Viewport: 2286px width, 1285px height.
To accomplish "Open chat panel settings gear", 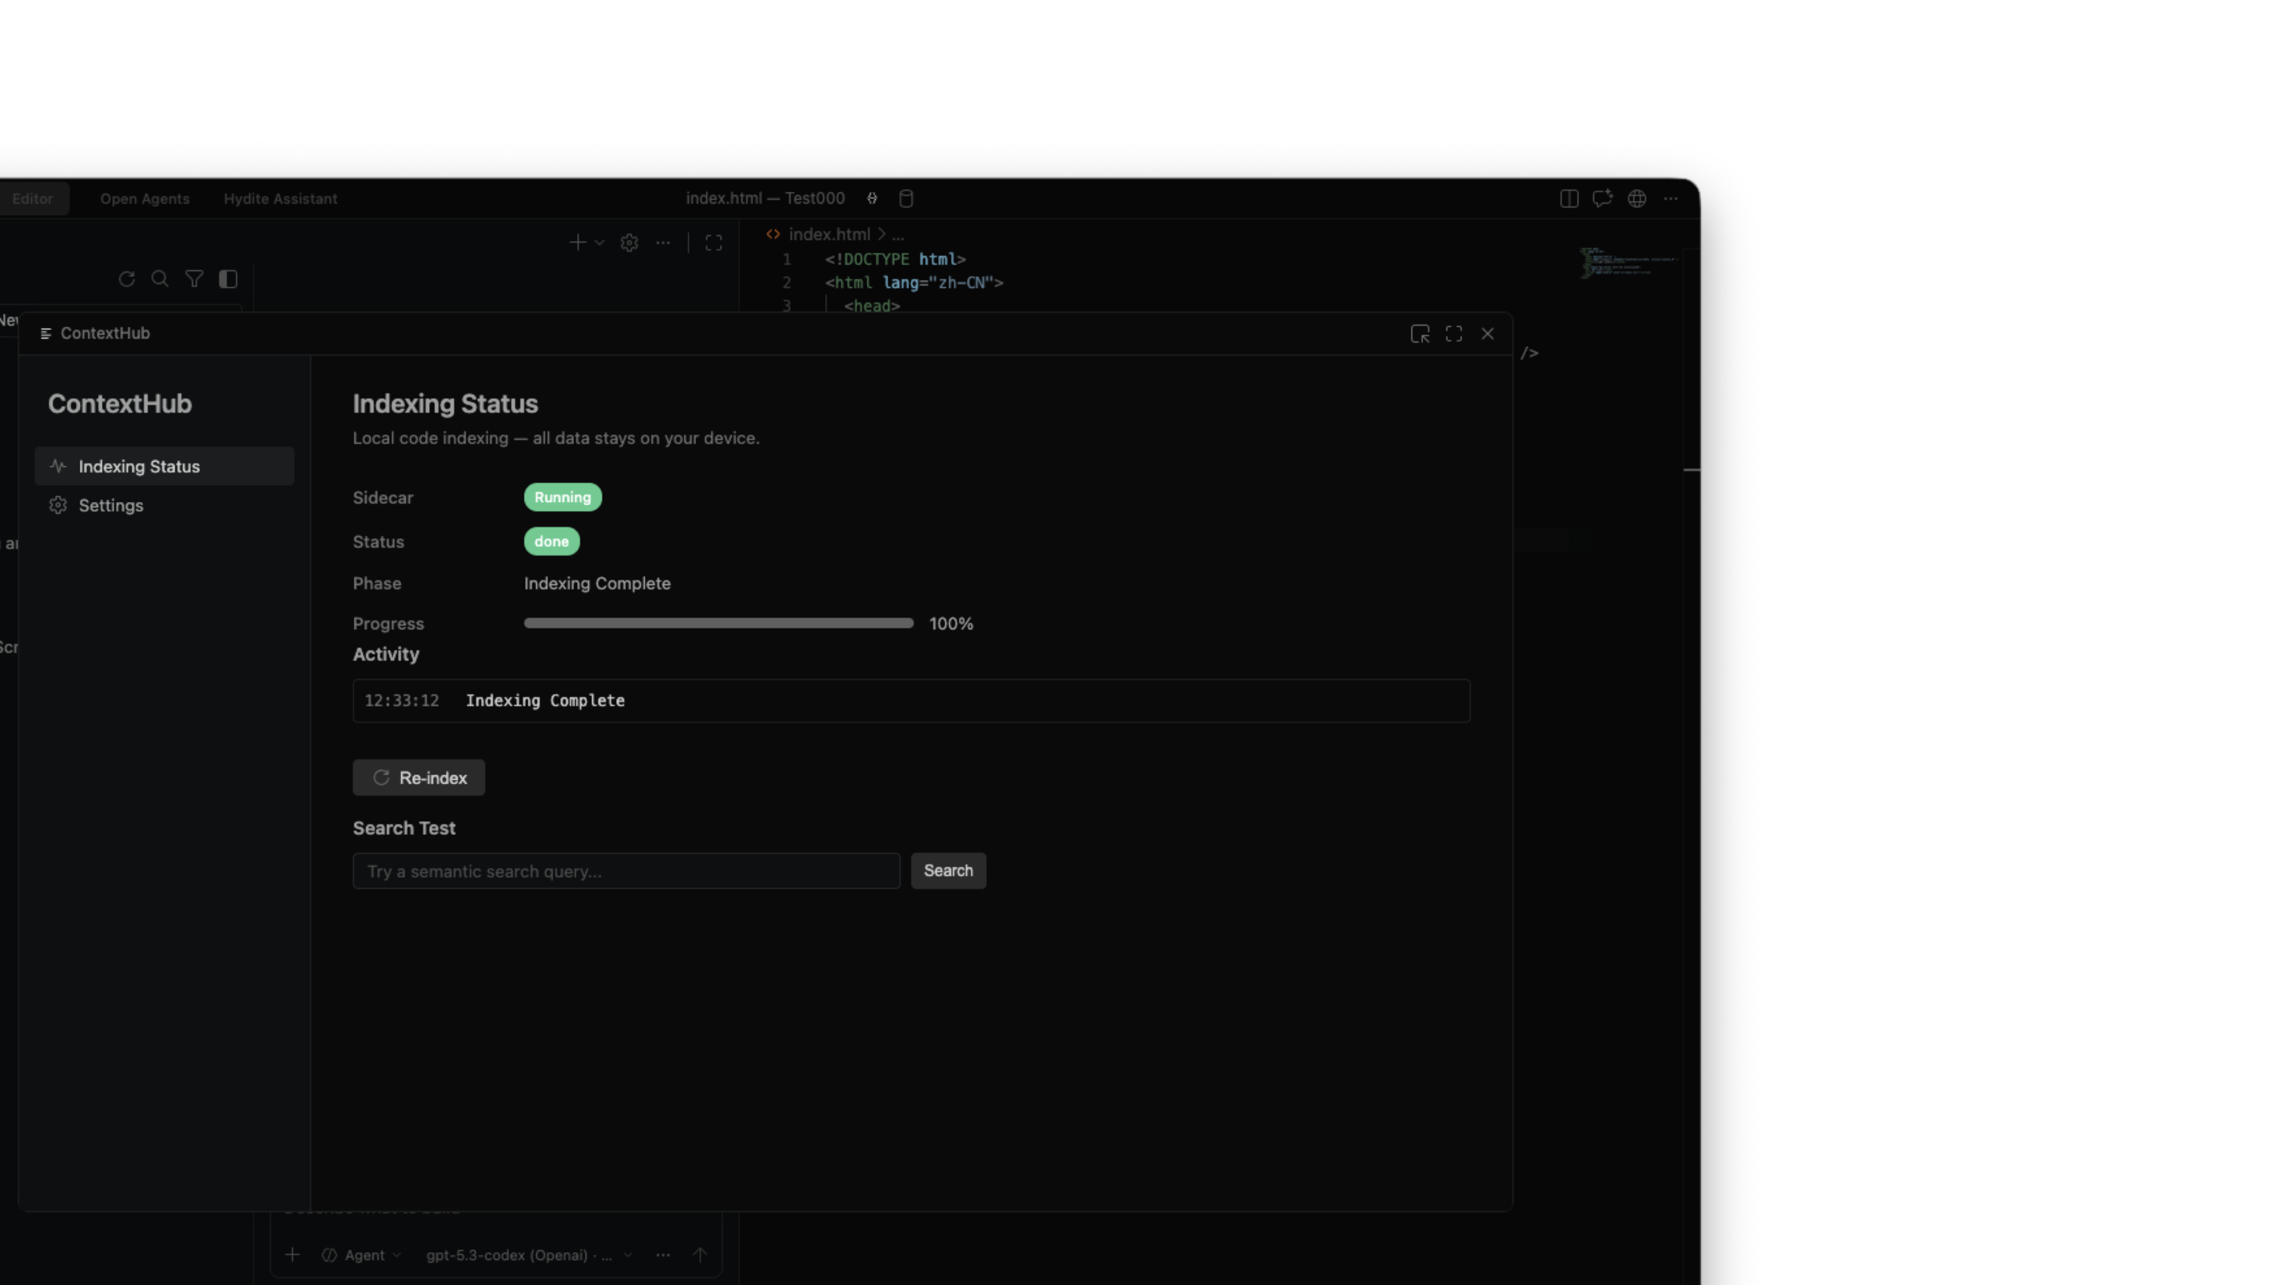I will [629, 242].
